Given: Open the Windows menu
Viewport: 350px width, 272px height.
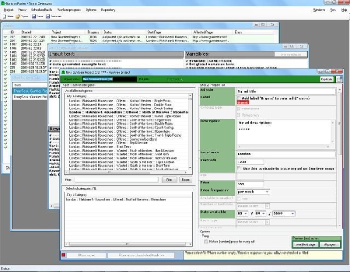Looking at the screenshot, I should click(319, 10).
